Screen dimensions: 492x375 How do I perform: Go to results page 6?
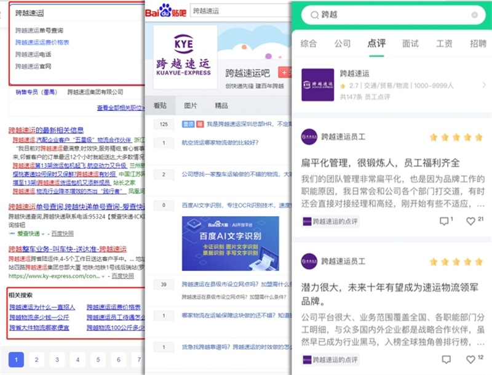(119, 359)
